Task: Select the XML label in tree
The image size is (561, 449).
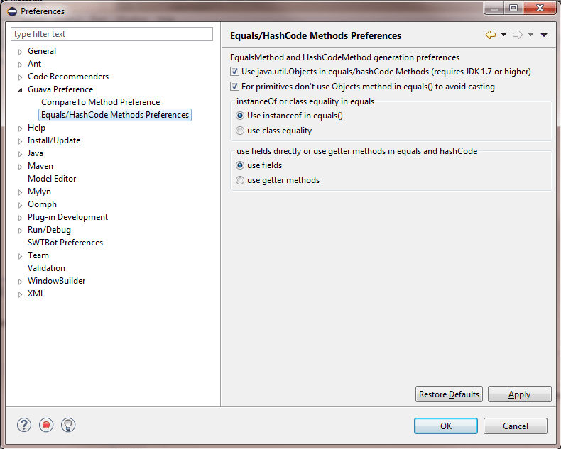Action: point(36,294)
